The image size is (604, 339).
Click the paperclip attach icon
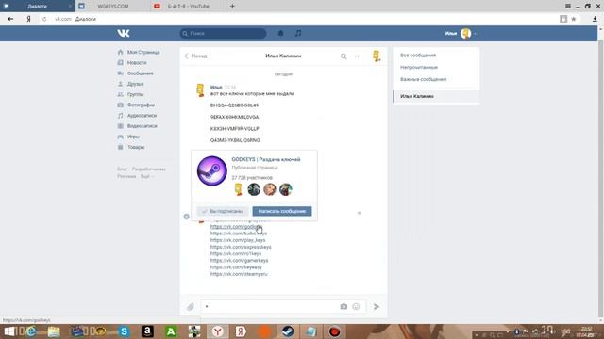(x=191, y=307)
